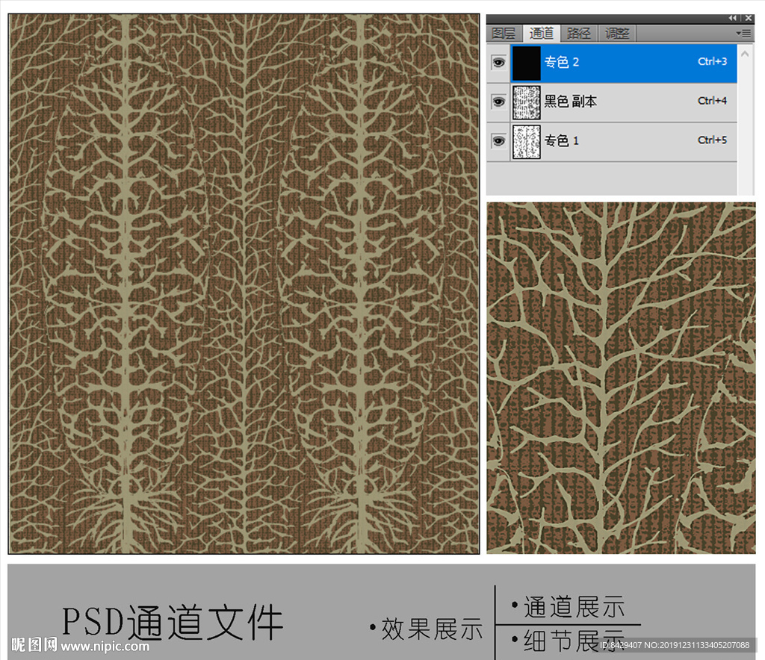Image resolution: width=765 pixels, height=660 pixels.
Task: Switch to the 图层 tab
Action: [504, 33]
